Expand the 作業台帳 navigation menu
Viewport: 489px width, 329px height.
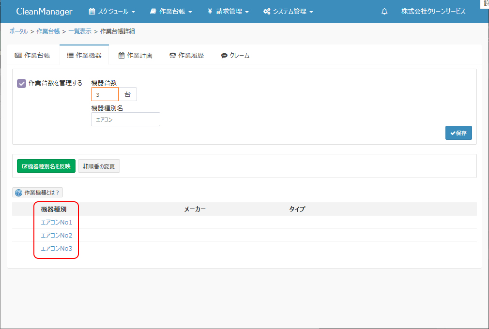coord(171,11)
